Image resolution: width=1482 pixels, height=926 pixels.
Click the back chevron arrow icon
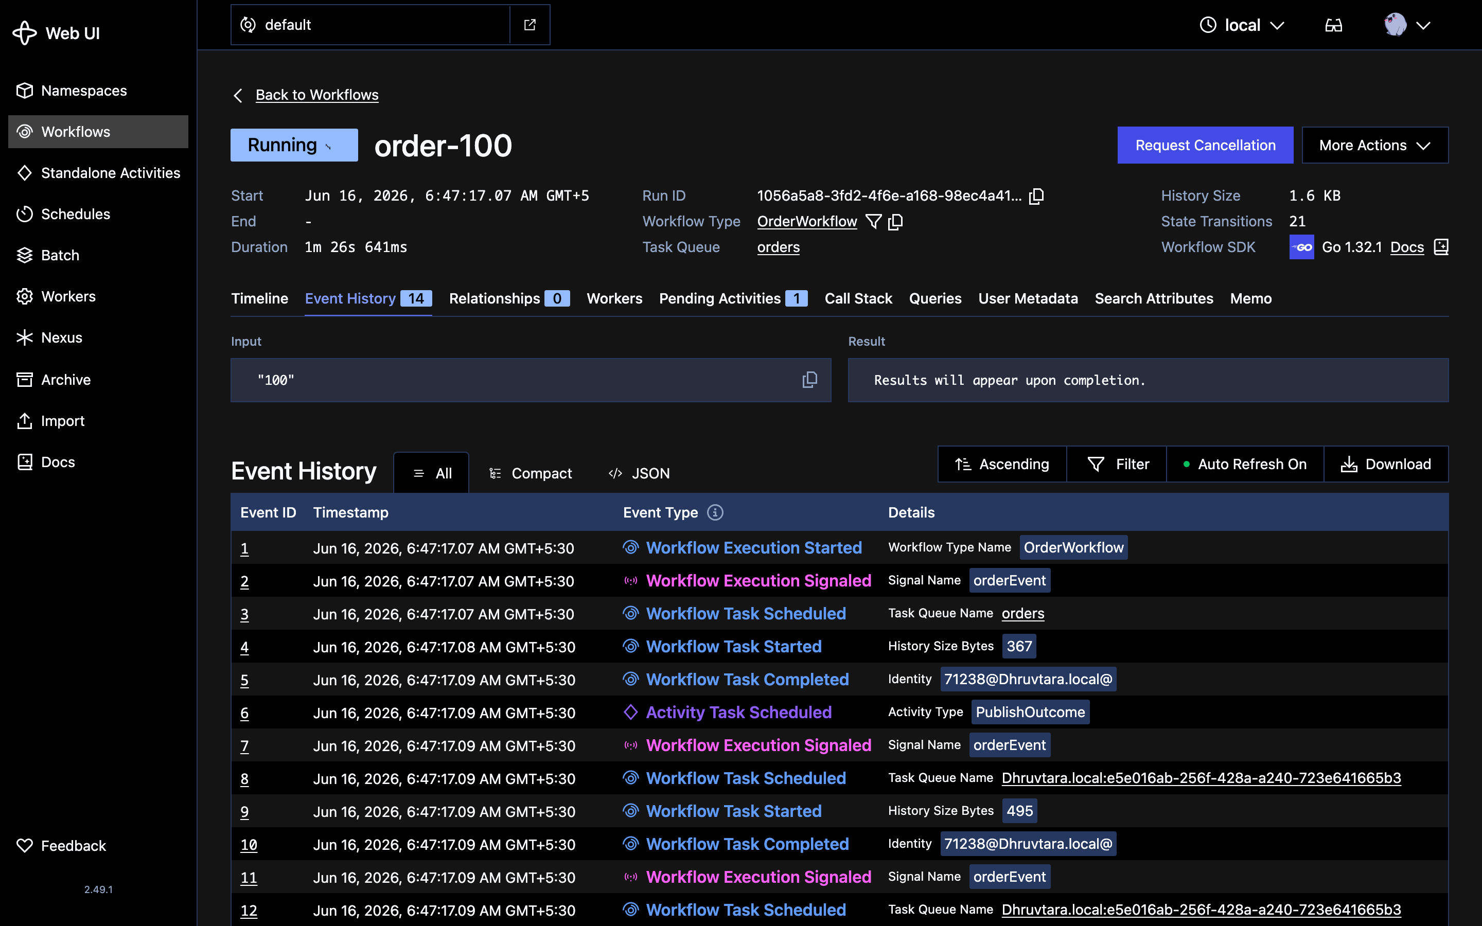[238, 96]
